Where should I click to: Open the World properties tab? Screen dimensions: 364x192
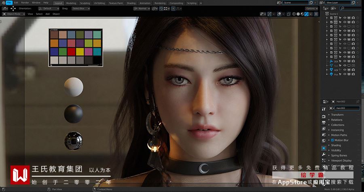pos(324,141)
